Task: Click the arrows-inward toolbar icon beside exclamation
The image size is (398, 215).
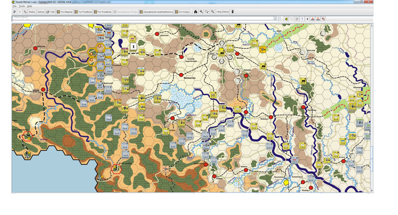Action: point(297,19)
